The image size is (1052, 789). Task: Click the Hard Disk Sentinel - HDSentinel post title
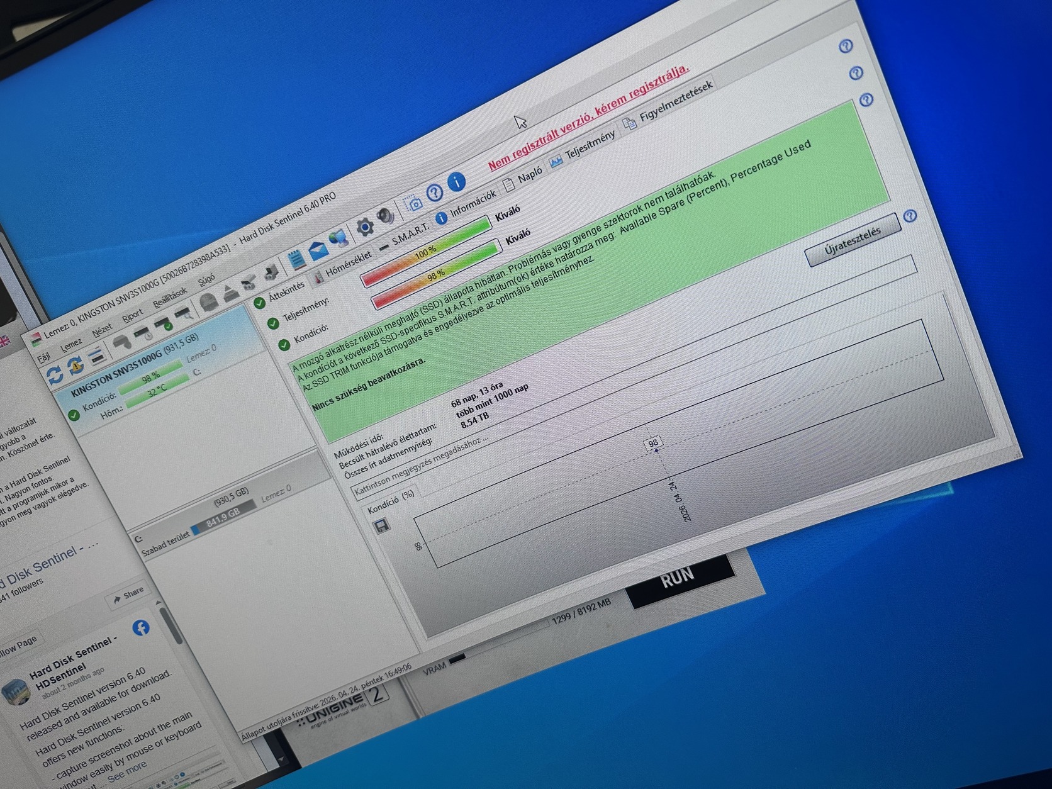(x=74, y=662)
